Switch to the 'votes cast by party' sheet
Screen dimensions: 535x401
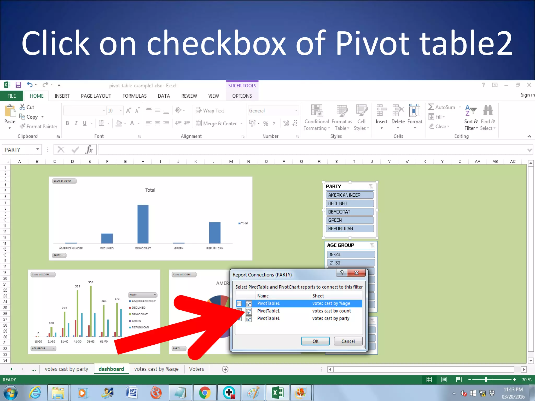[x=66, y=369]
